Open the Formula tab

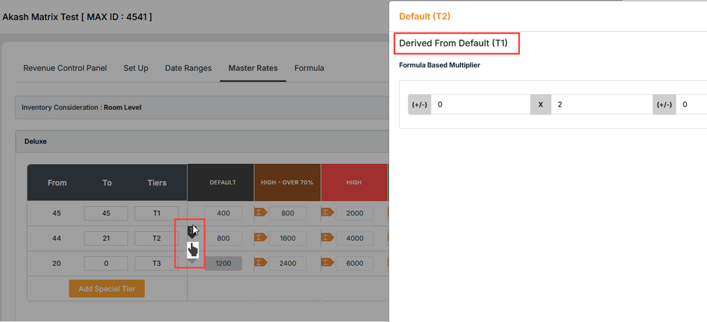click(x=309, y=68)
